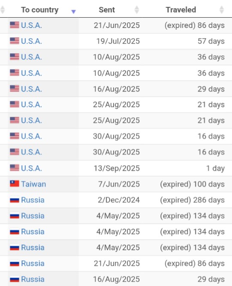Click the blue sort arrow beside To country
The width and height of the screenshot is (232, 286).
73,12
